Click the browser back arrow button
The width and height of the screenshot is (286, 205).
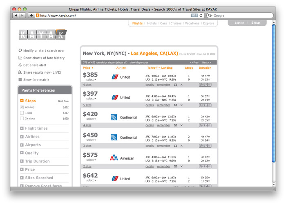16,16
